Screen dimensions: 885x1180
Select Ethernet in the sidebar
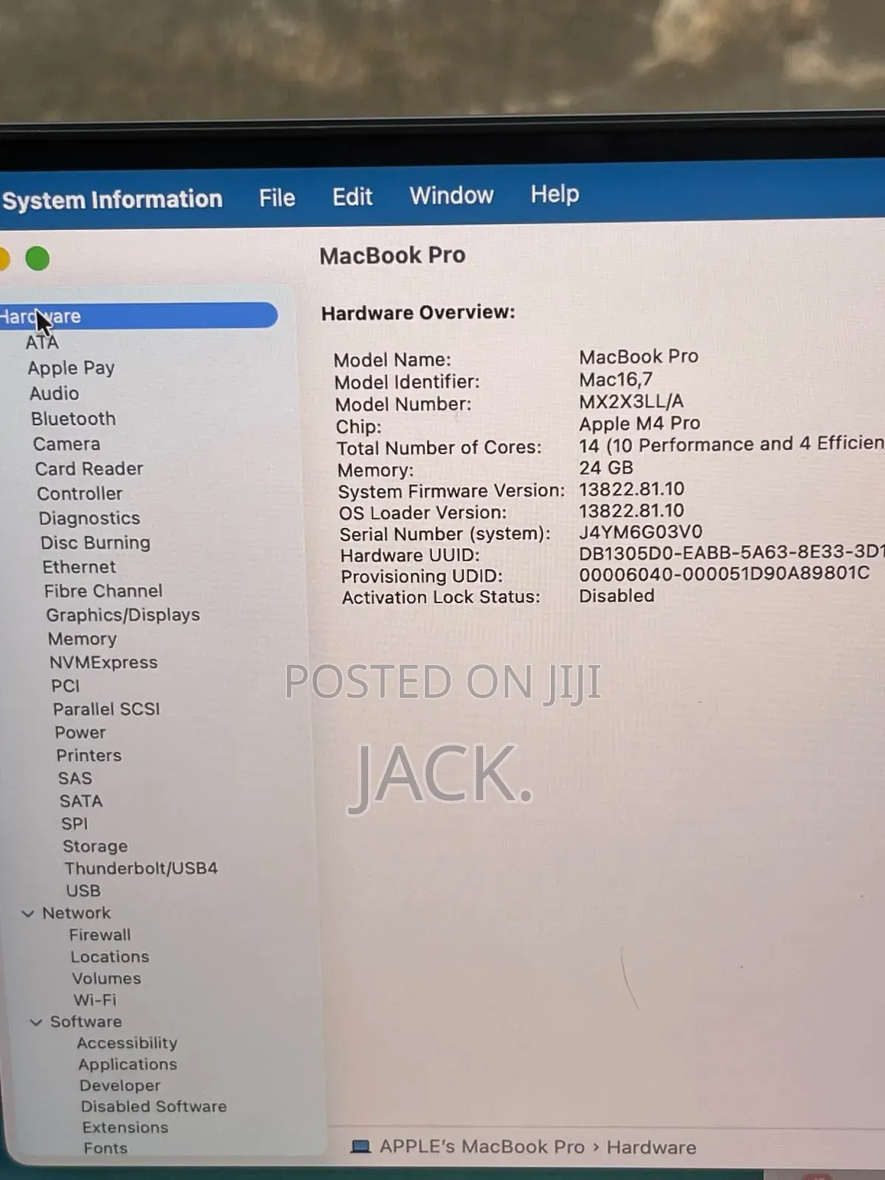click(x=79, y=567)
